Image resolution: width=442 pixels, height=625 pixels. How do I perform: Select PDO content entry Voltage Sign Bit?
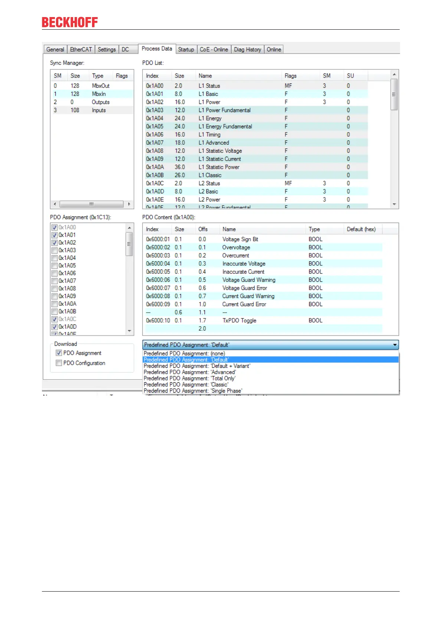[x=263, y=239]
